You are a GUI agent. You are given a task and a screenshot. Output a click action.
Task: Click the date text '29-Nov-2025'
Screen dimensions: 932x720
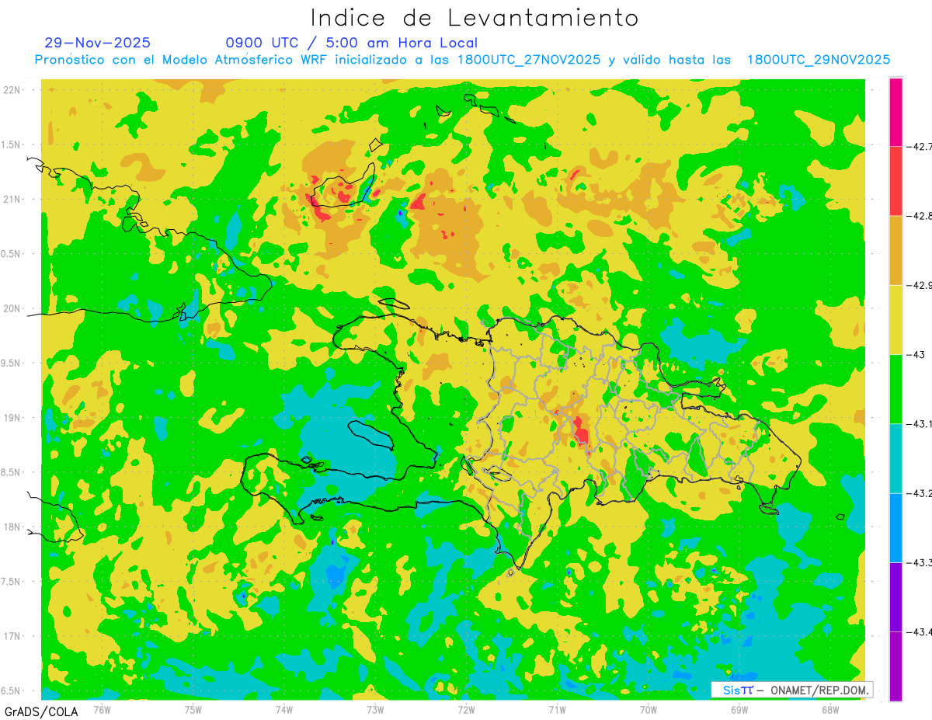(98, 43)
